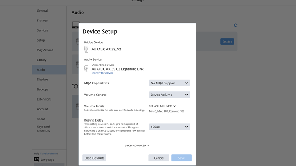Expand Set Volume Limits
Viewport: 296px width, 166px height.
click(162, 106)
